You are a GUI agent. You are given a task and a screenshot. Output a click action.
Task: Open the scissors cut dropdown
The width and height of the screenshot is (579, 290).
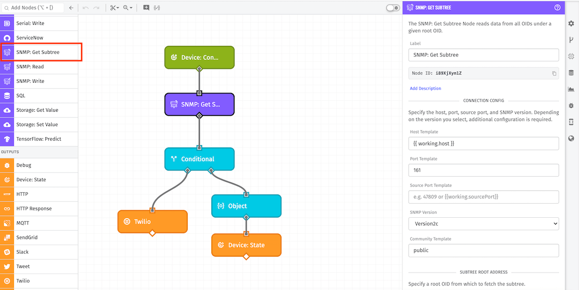[x=114, y=8]
